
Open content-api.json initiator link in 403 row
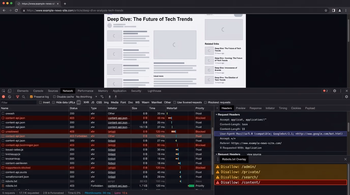[x=119, y=118]
